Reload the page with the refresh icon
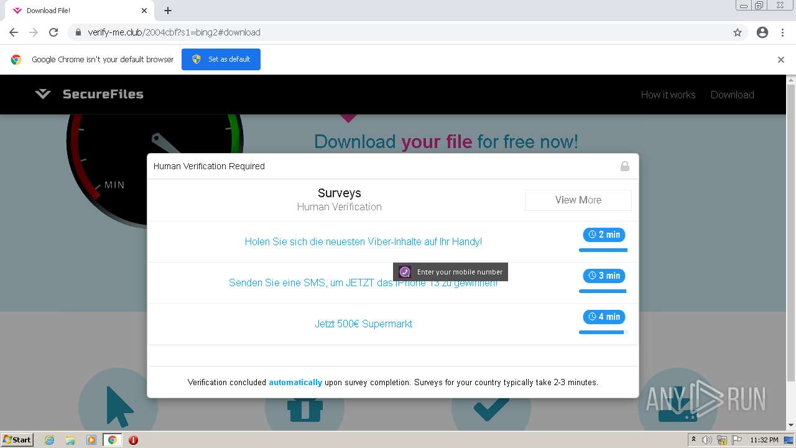Viewport: 796px width, 448px height. coord(53,32)
